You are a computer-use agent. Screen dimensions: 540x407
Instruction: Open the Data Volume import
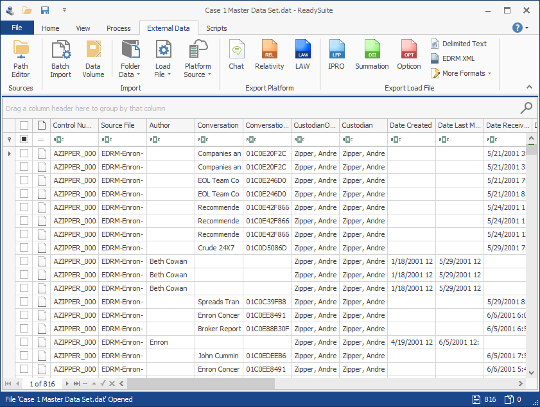pyautogui.click(x=93, y=59)
